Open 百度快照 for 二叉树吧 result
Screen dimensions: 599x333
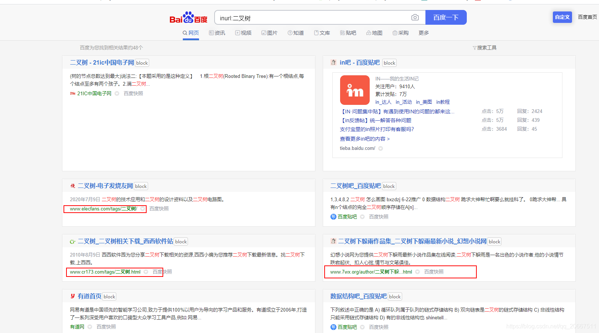(379, 217)
